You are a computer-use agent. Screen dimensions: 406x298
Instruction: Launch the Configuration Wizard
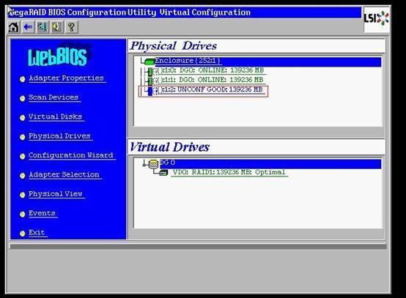tap(71, 155)
